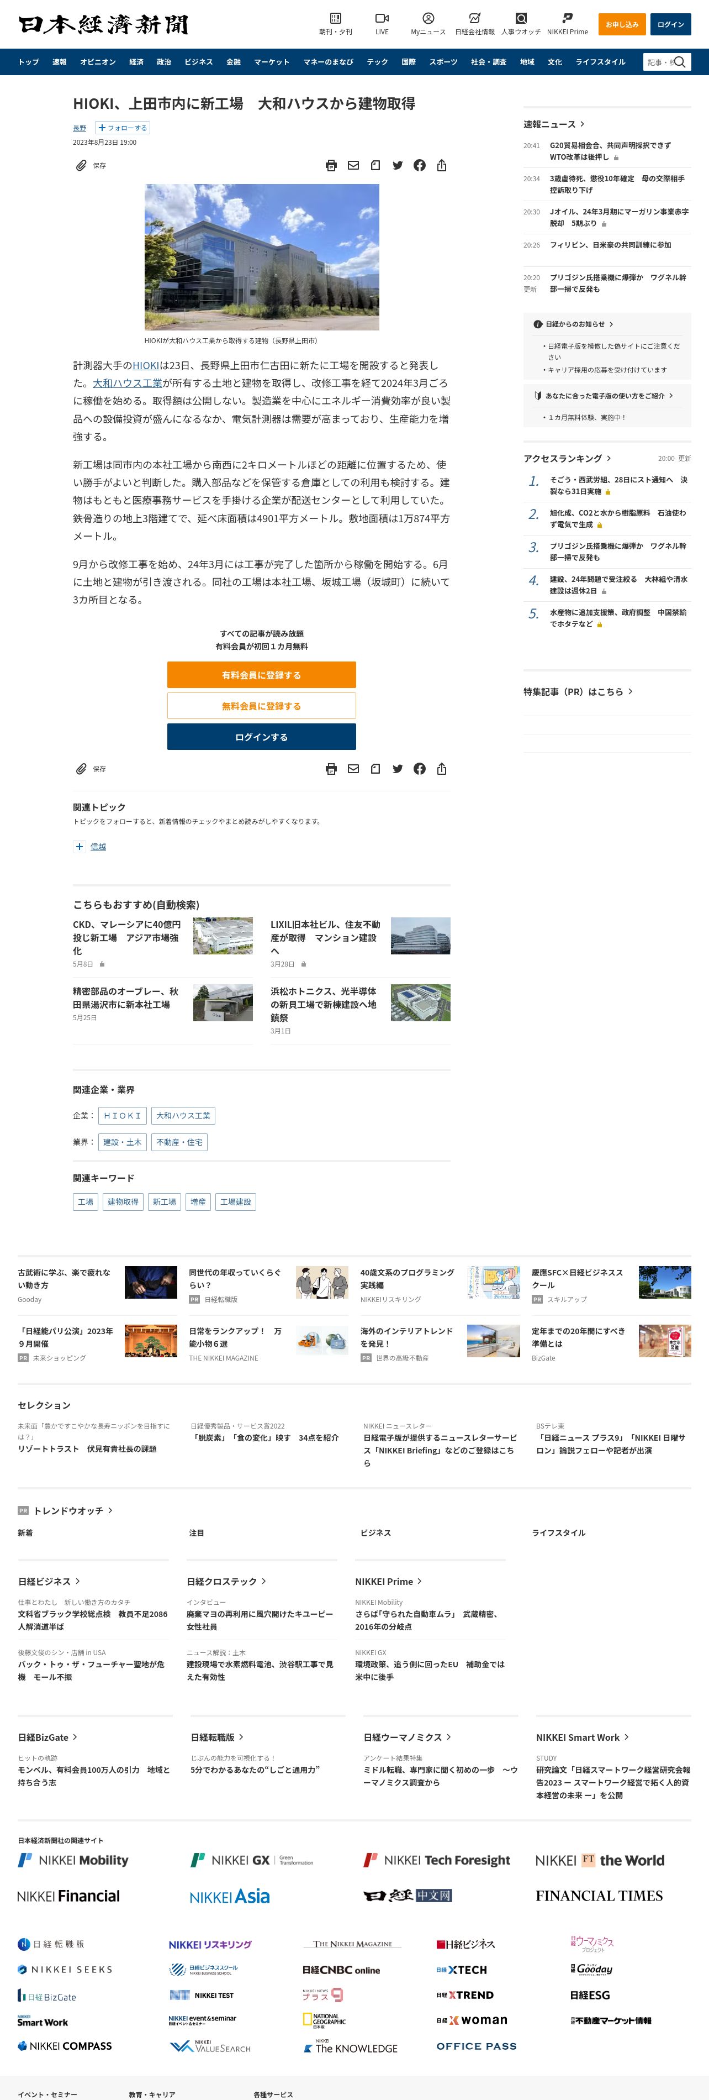Image resolution: width=709 pixels, height=2100 pixels.
Task: Expand the 日経ビジネス section header
Action: [x=50, y=1581]
